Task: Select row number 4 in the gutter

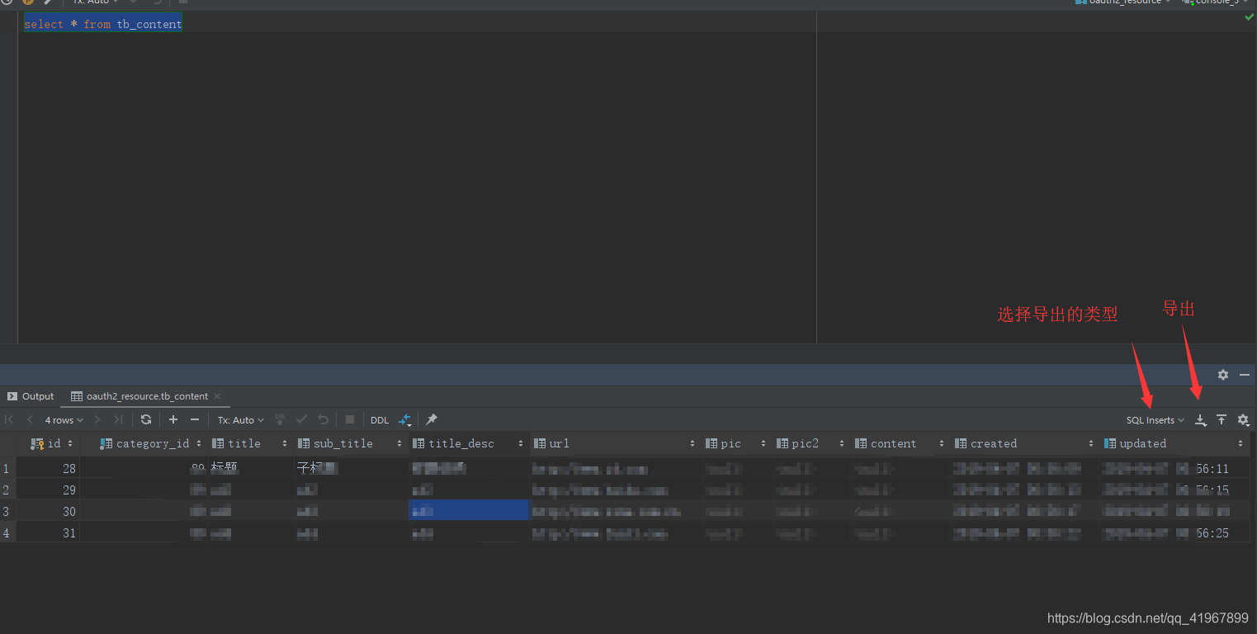Action: pos(7,532)
